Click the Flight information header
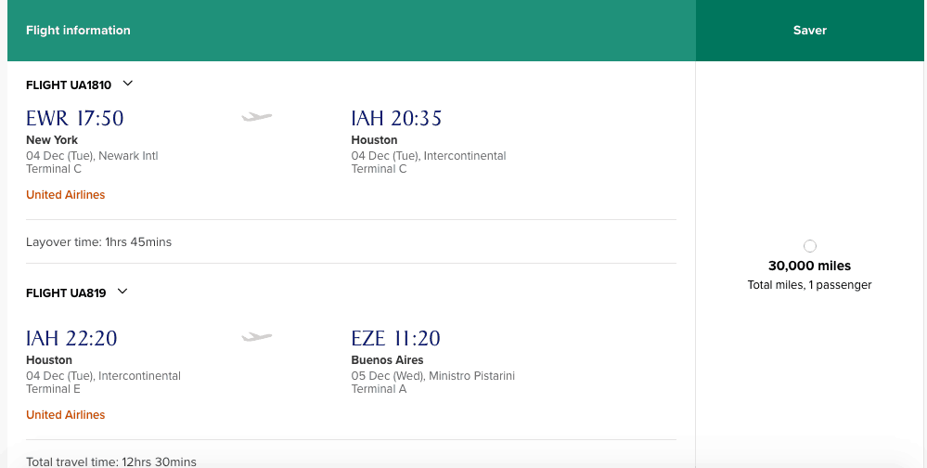Image resolution: width=927 pixels, height=468 pixels. [78, 31]
